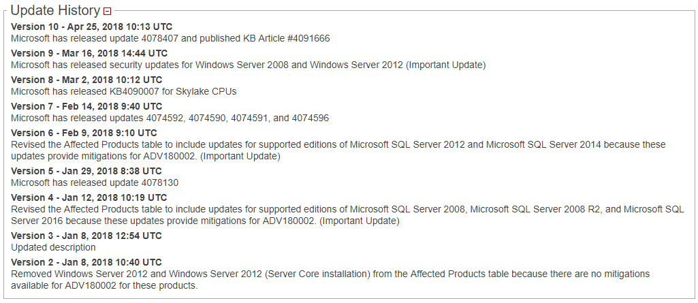Select the Version 7 - Feb 14, 2018 heading

86,107
